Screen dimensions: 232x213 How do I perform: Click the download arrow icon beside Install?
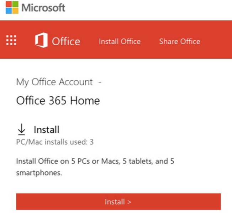[21, 130]
